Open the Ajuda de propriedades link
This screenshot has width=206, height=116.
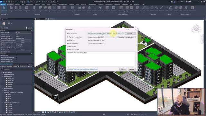tap(6, 64)
